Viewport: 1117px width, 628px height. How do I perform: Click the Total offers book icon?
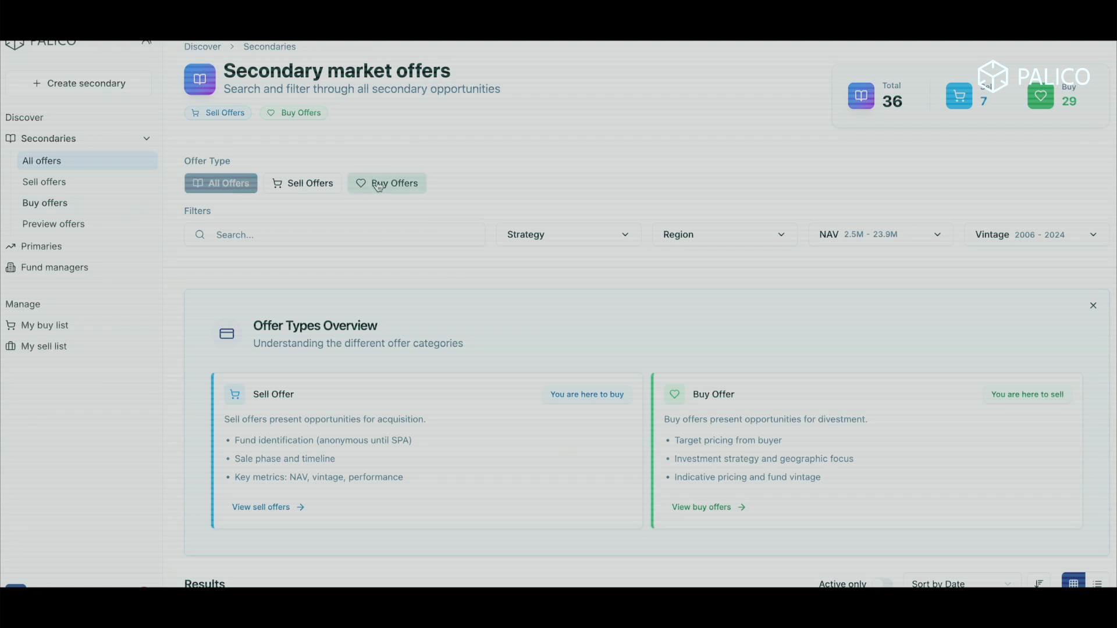(861, 96)
